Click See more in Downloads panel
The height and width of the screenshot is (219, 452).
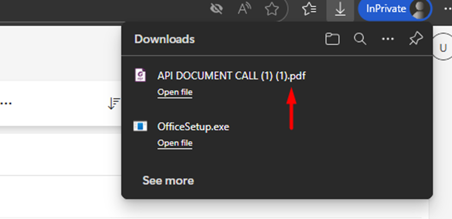[168, 181]
